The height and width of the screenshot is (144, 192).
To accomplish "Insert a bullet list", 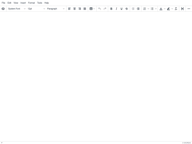I will coord(152,9).
